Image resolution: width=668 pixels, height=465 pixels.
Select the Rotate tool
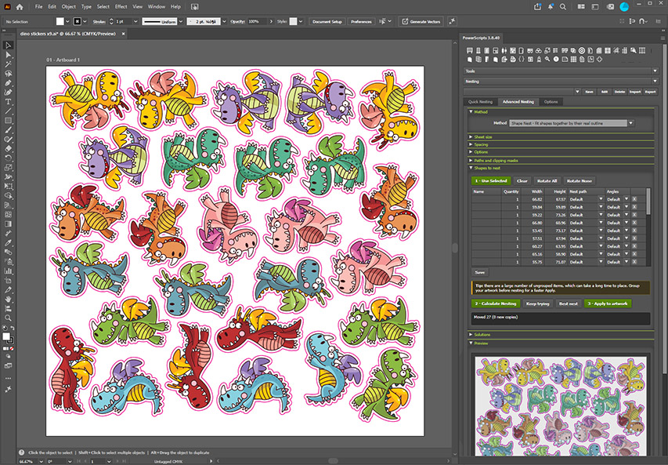(x=8, y=158)
